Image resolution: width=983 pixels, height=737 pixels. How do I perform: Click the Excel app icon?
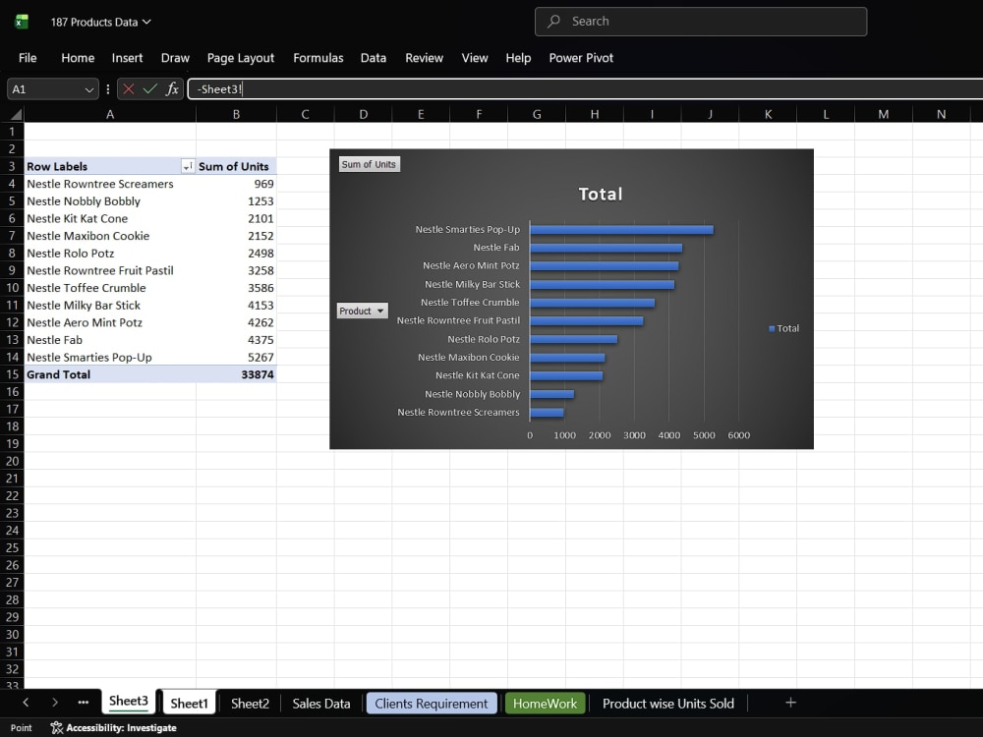click(x=22, y=22)
